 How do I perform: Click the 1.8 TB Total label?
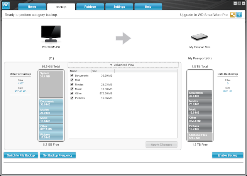[x=200, y=67]
